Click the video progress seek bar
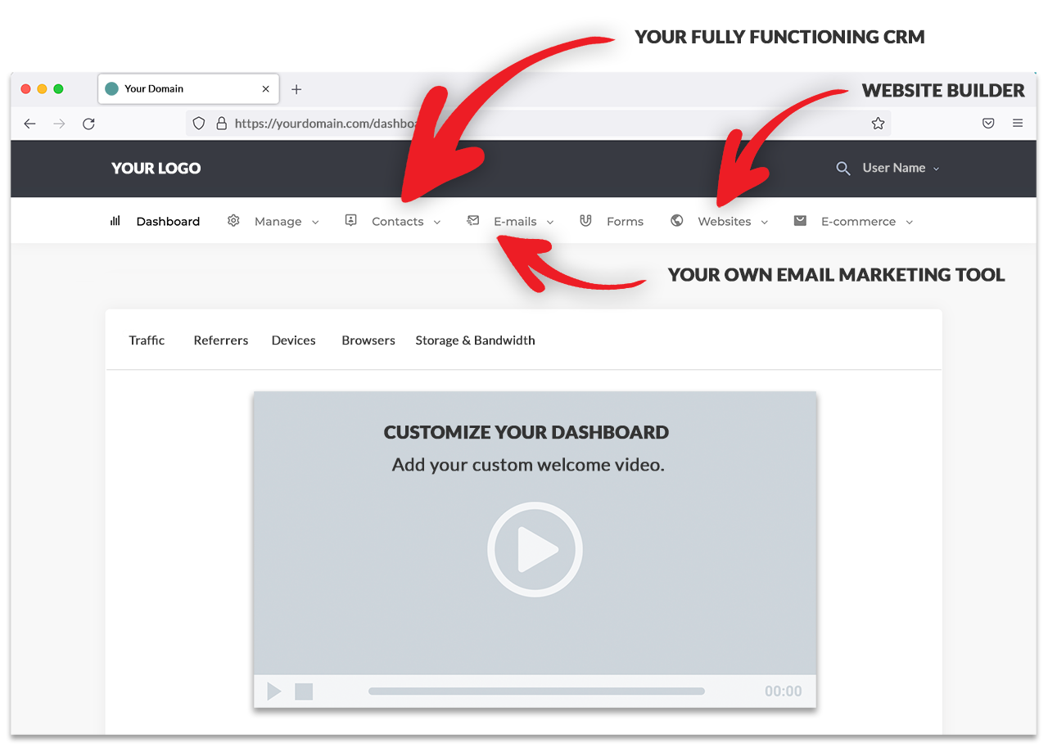Viewport: 1048px width, 748px height. tap(536, 692)
